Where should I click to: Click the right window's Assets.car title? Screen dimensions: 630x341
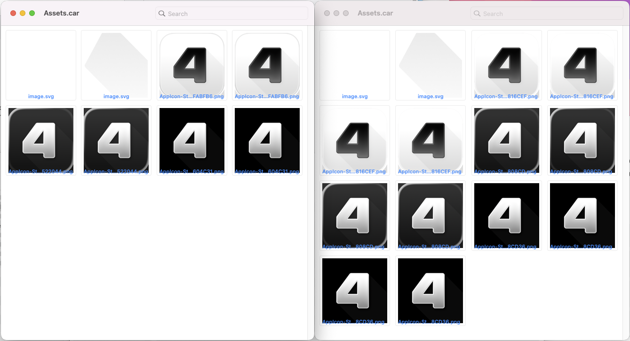tap(375, 13)
